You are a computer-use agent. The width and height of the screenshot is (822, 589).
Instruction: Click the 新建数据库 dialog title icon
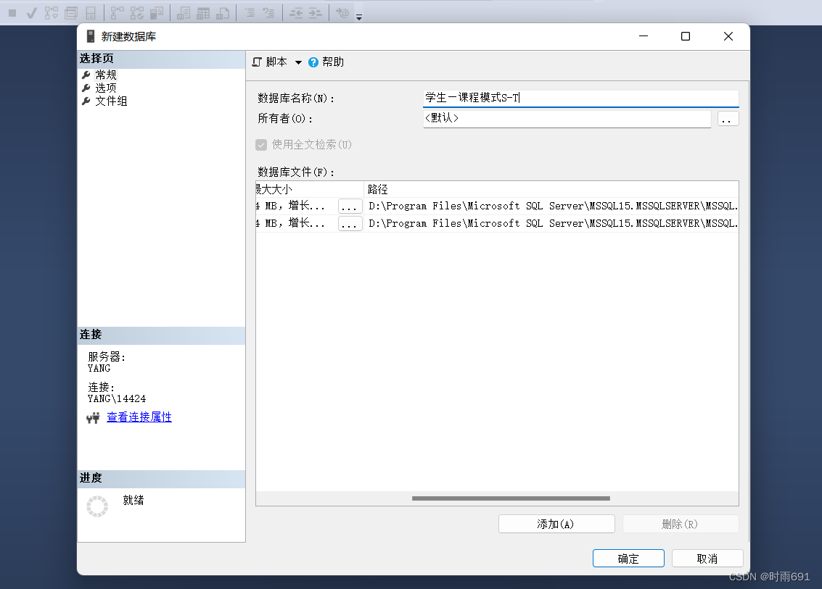point(91,36)
